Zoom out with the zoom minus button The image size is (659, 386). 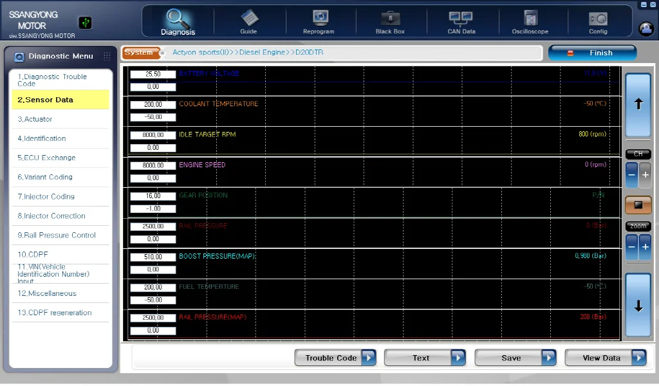(x=632, y=247)
